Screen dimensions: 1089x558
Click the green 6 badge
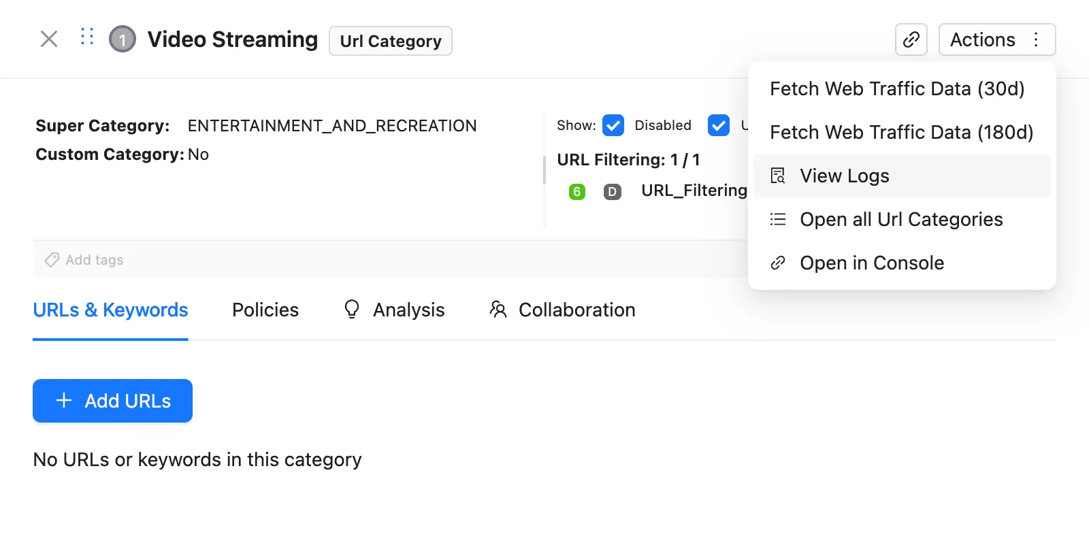tap(577, 192)
